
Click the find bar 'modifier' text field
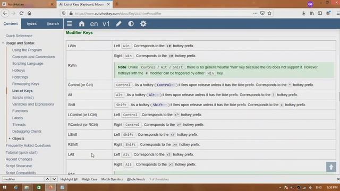click(x=23, y=179)
